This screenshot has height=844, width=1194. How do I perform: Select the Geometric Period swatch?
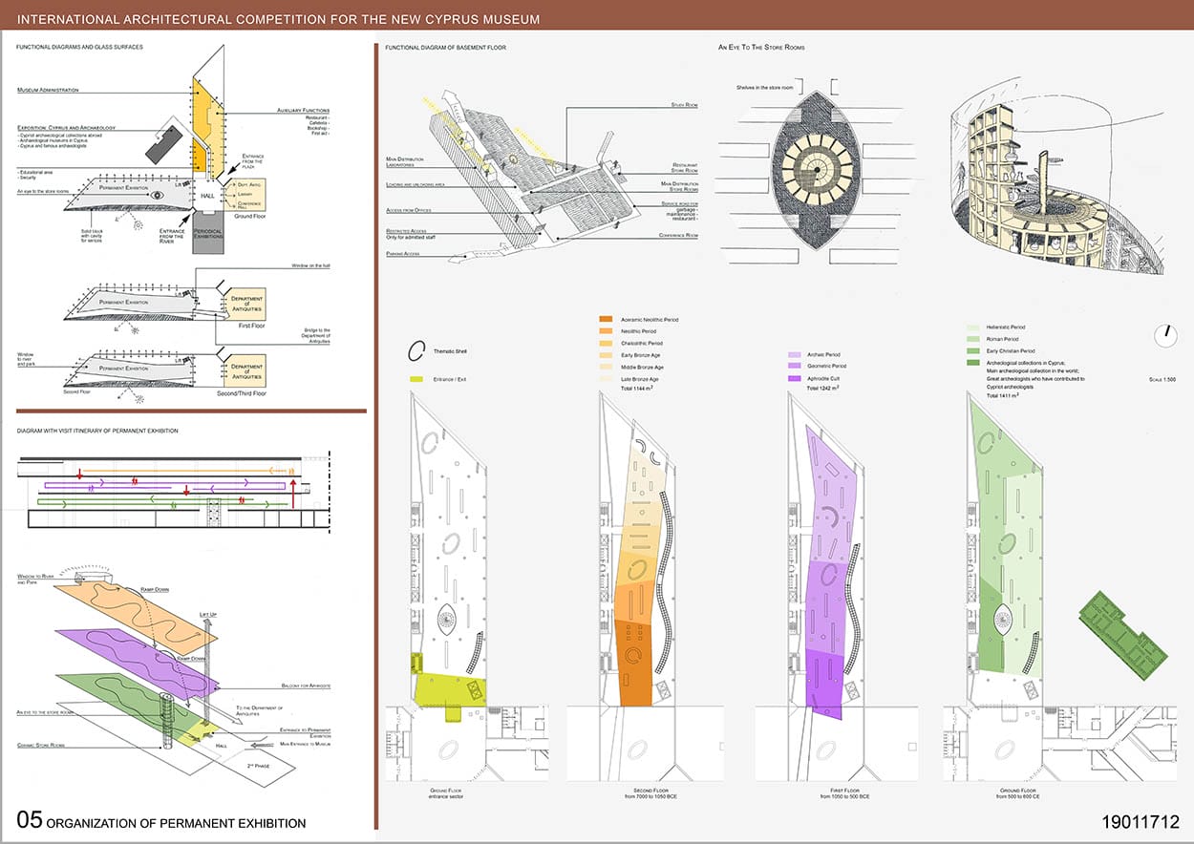[794, 367]
